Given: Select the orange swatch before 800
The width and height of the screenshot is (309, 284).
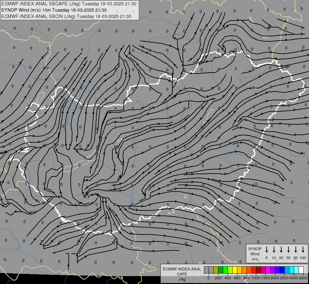Looking at the screenshot, I should (244, 270).
